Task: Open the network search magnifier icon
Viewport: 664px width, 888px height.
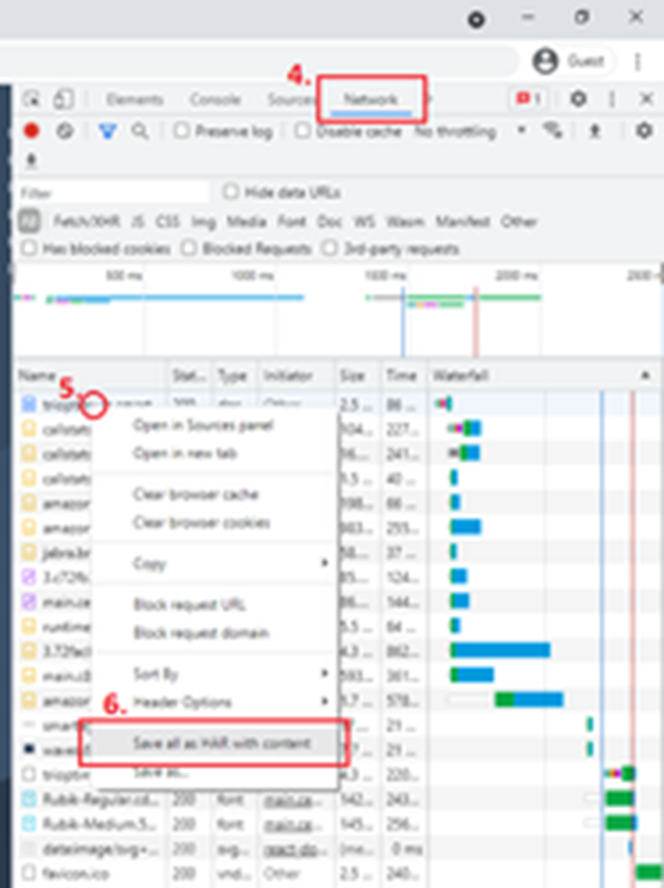Action: [x=140, y=131]
